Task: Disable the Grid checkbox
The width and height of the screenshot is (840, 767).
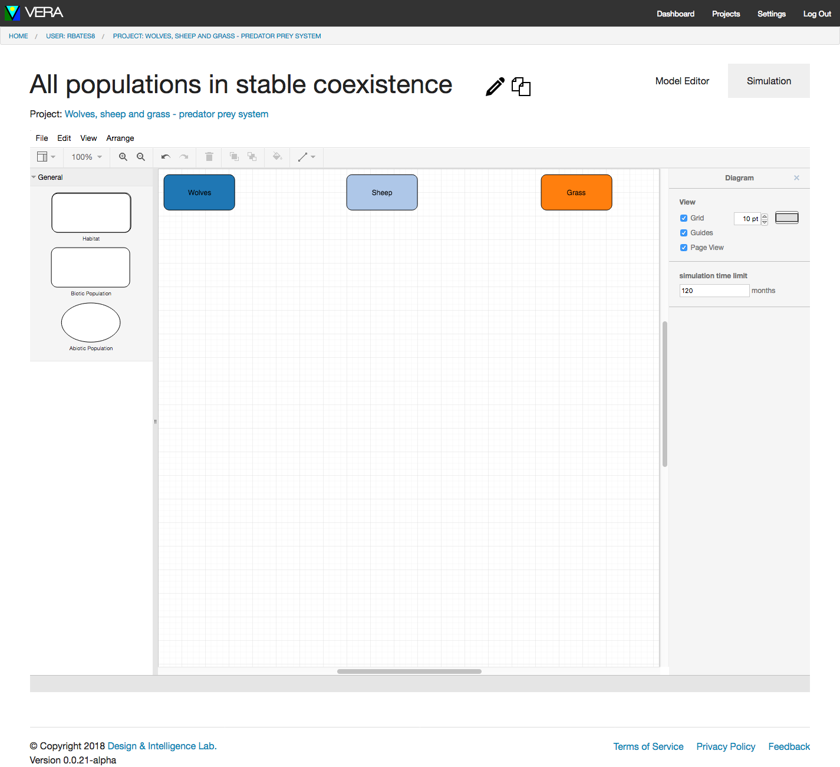Action: tap(684, 218)
